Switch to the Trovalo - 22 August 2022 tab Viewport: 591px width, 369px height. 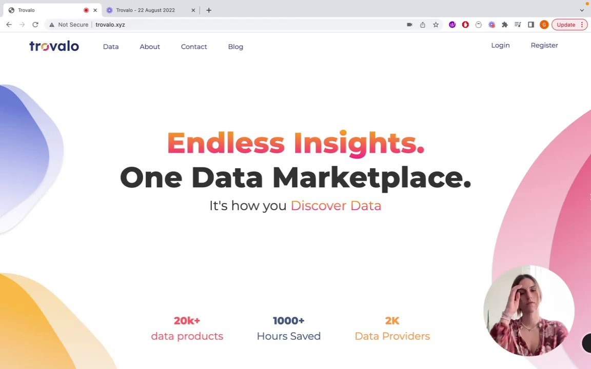click(151, 10)
